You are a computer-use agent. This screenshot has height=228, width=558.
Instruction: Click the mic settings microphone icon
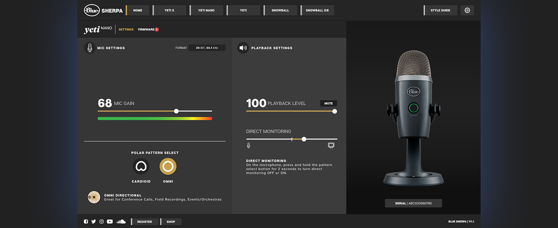click(x=90, y=48)
